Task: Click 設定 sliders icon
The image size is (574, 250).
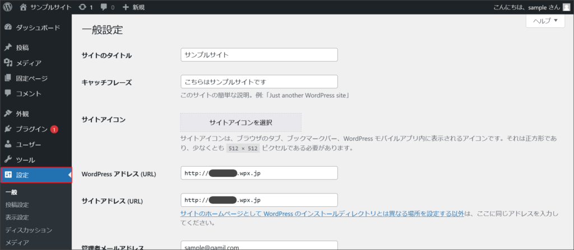Action: [8, 175]
